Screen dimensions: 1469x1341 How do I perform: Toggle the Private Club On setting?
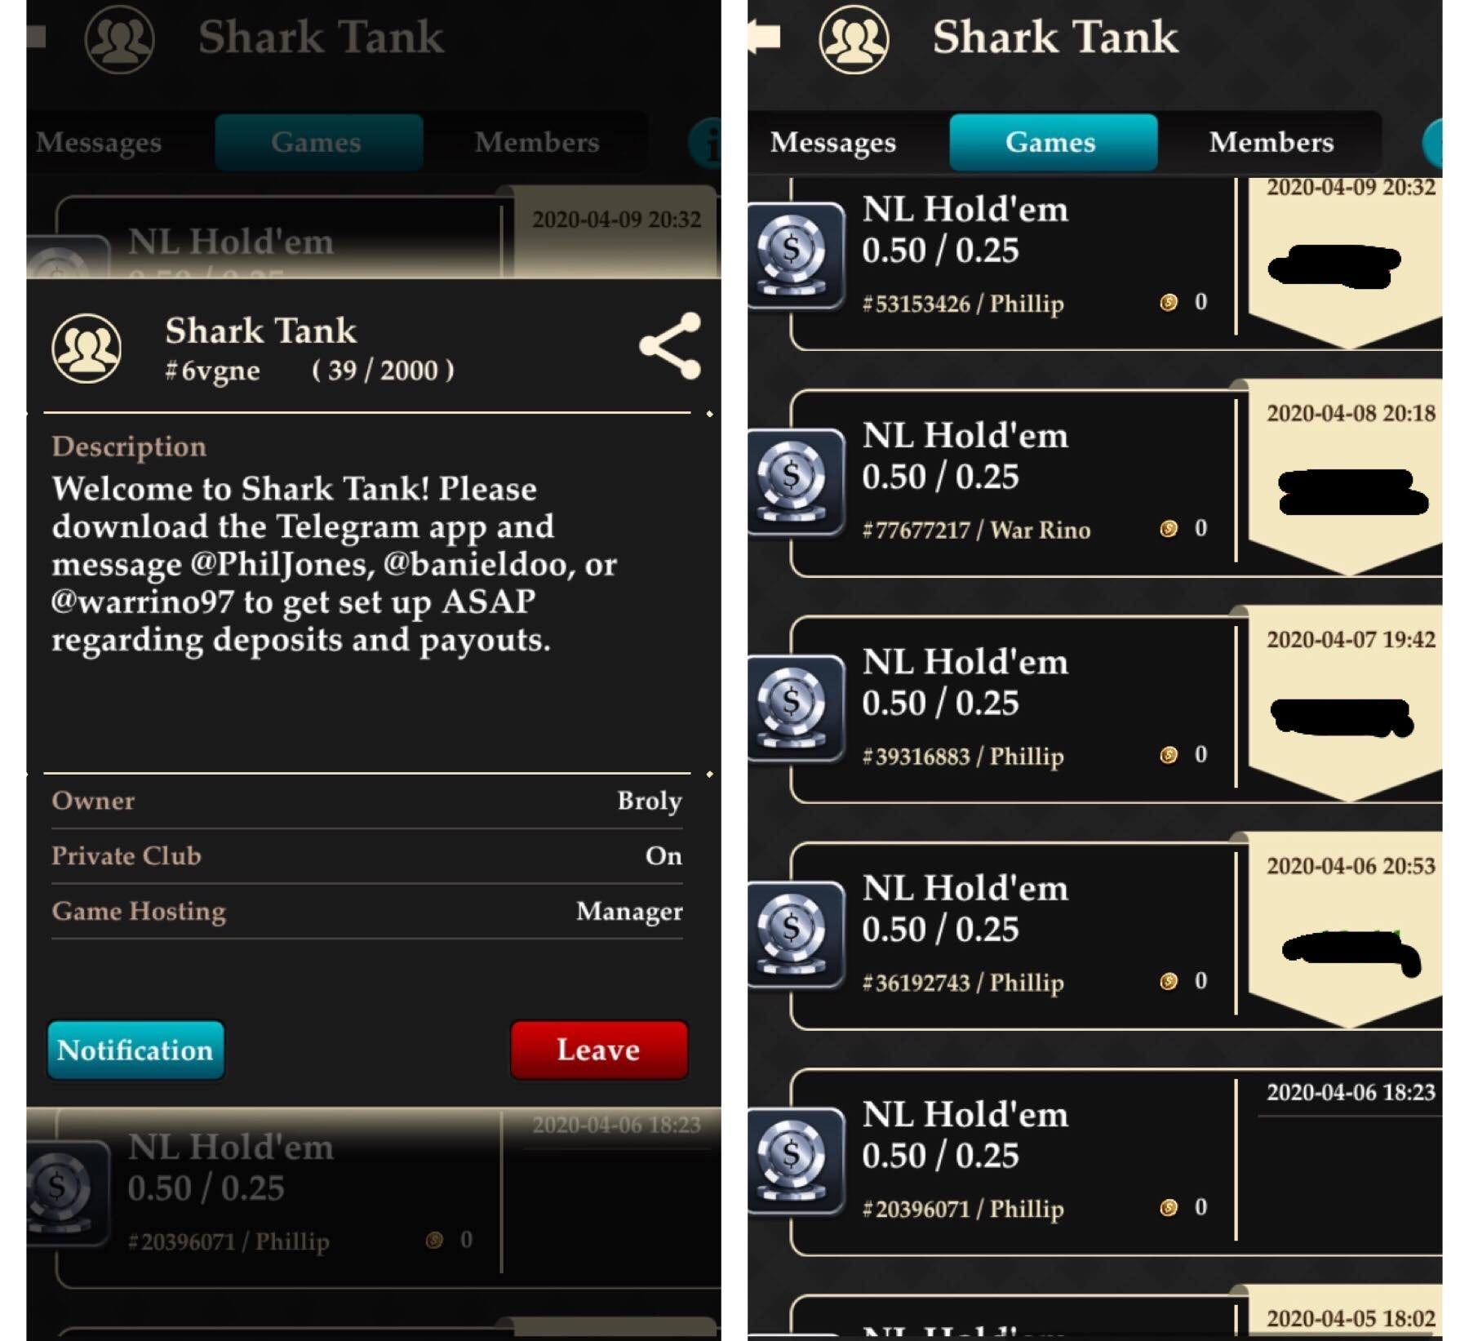coord(366,855)
